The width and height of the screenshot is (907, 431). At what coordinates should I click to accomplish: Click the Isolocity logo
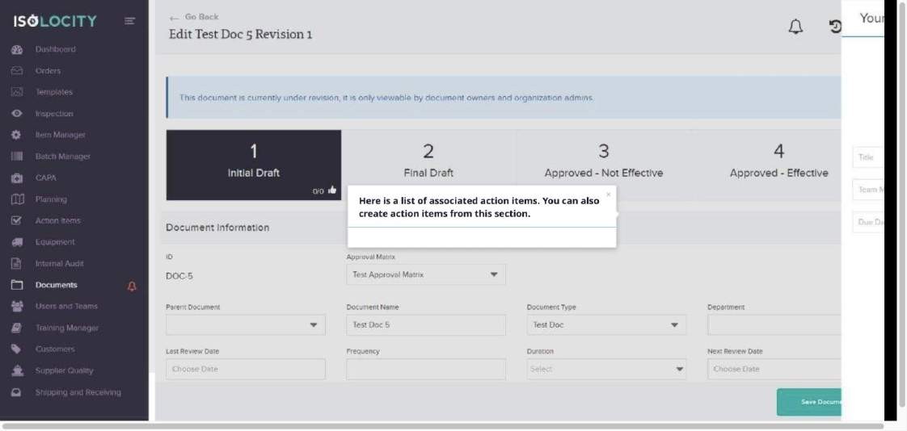point(55,21)
